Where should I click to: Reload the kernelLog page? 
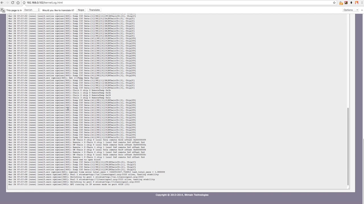(x=13, y=3)
